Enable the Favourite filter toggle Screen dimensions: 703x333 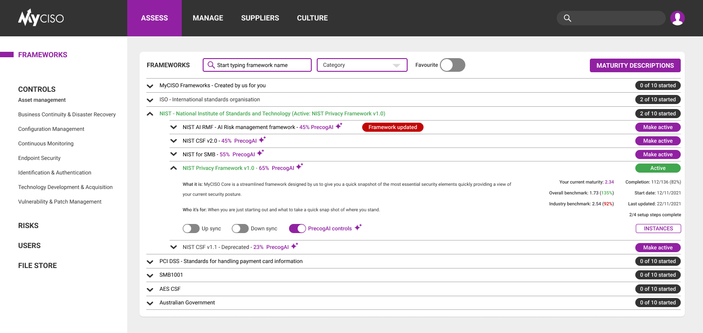tap(452, 65)
